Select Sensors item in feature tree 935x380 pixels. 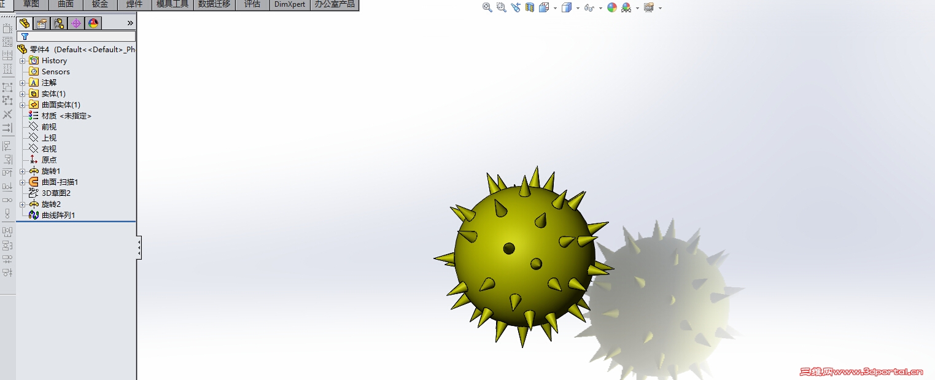(x=56, y=72)
